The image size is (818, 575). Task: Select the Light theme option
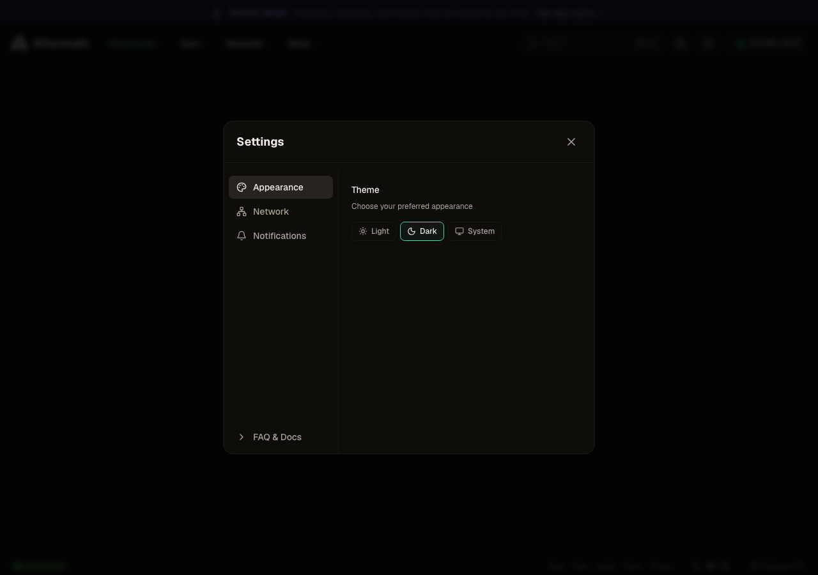pyautogui.click(x=374, y=231)
